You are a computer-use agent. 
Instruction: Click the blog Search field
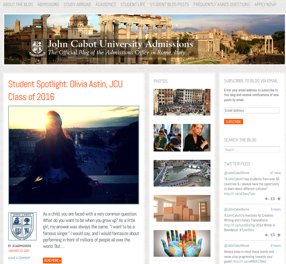252,150
